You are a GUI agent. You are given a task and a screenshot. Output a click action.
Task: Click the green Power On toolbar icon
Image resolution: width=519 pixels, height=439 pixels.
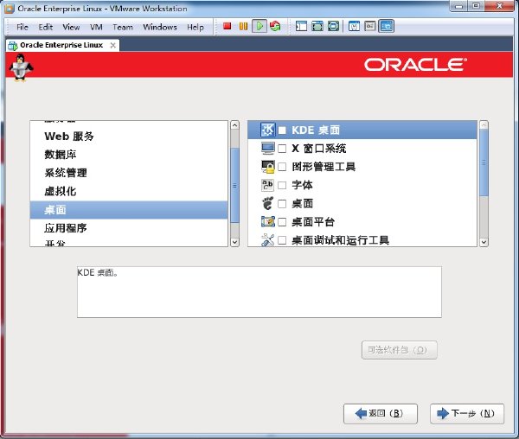pyautogui.click(x=259, y=26)
